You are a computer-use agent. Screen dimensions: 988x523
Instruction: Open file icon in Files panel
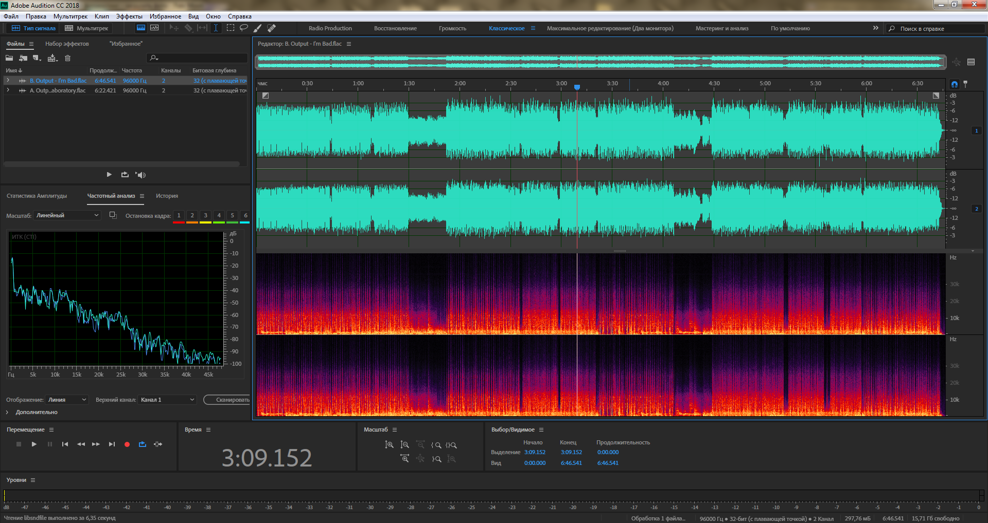click(x=9, y=58)
